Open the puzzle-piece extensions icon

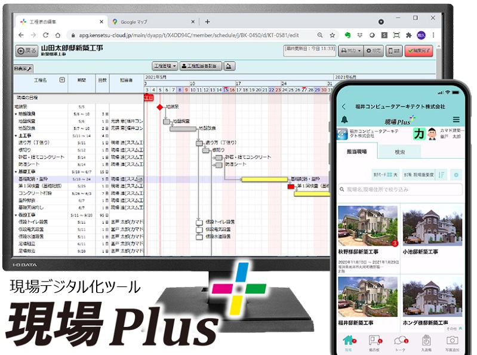coord(409,35)
